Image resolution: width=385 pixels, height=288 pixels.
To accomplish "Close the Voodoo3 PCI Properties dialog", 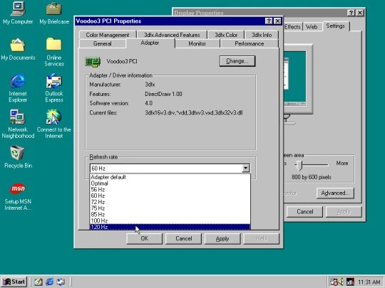I will pos(277,21).
